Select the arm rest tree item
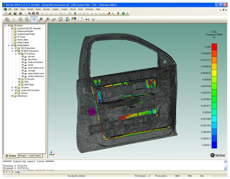230x179 pixels. tap(31, 56)
